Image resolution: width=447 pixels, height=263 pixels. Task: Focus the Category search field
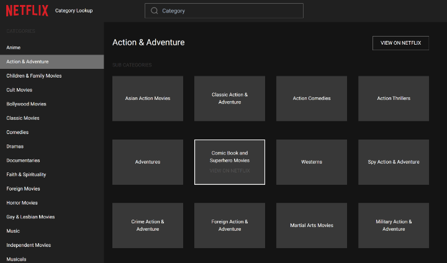click(224, 11)
